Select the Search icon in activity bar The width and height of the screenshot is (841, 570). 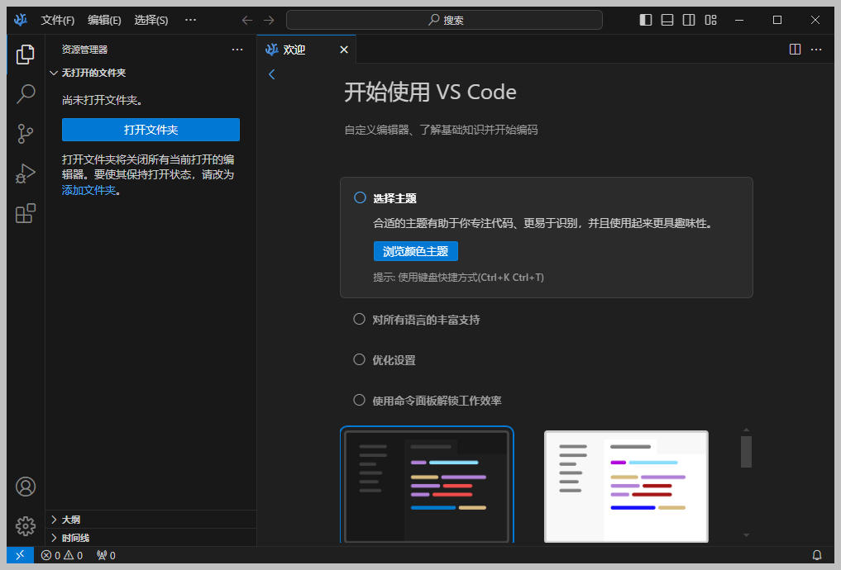point(25,93)
